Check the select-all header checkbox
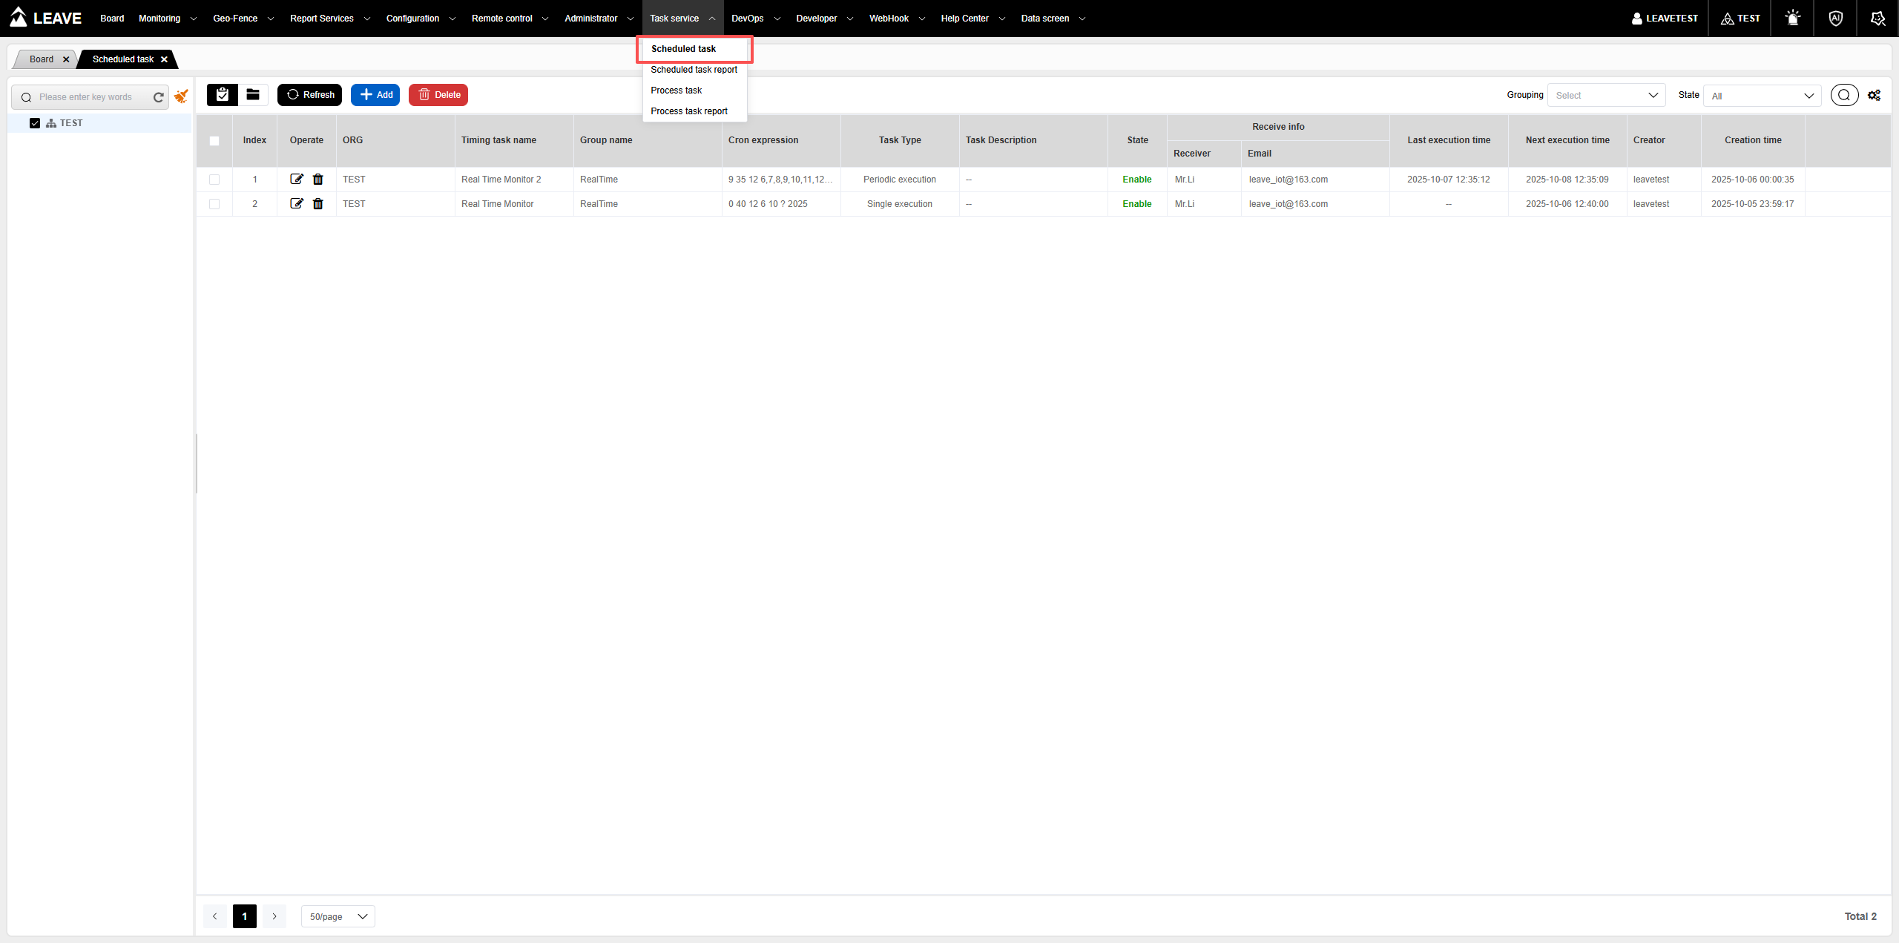This screenshot has height=943, width=1899. 214,140
